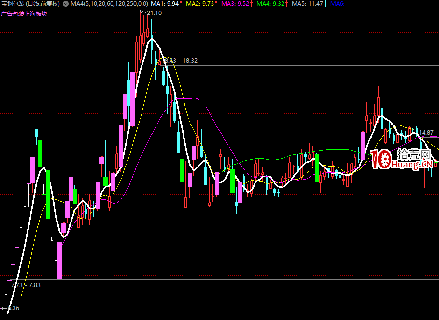Select the 18.43 - 18.32 gap label
Screen dimensions: 439x320
tap(181, 61)
